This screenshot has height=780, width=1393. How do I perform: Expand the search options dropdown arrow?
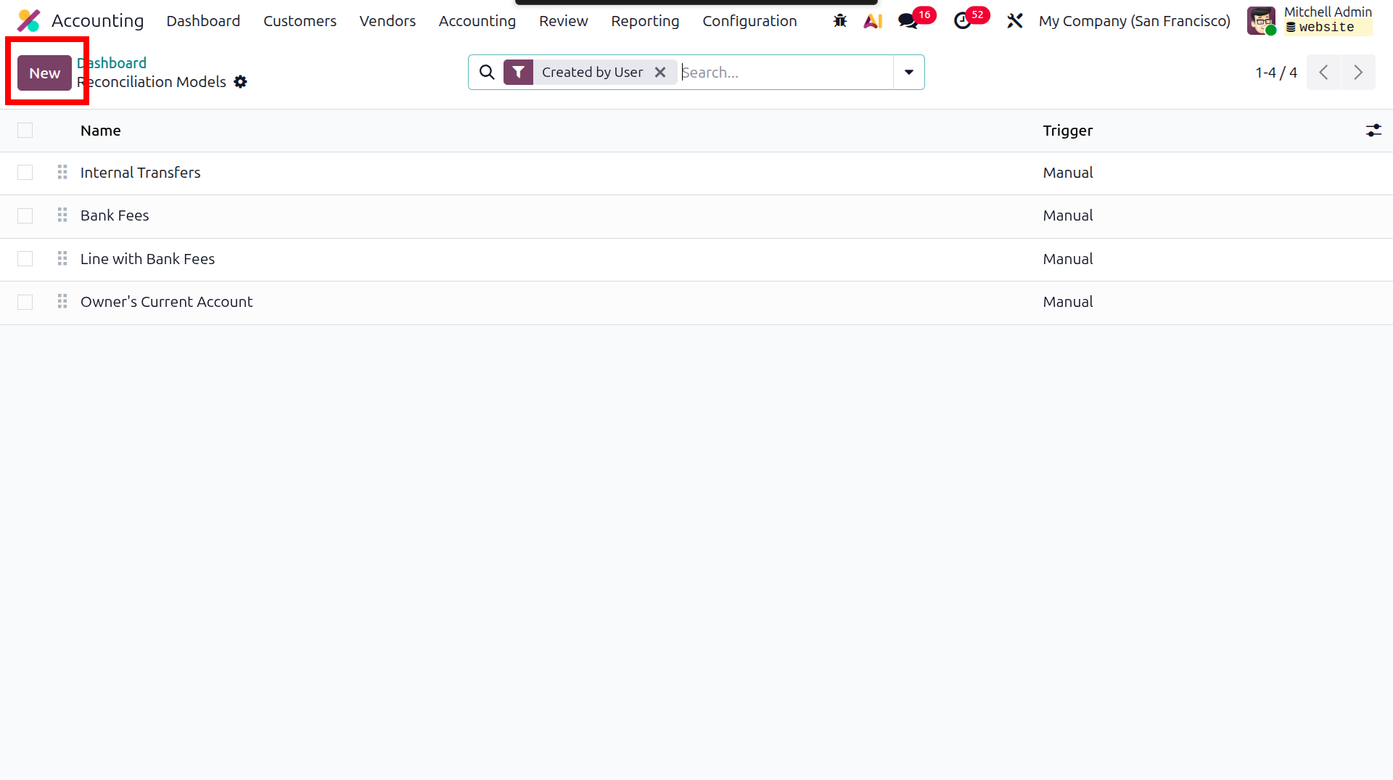click(909, 73)
